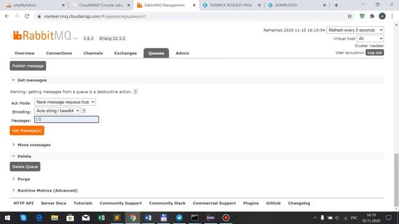399x224 pixels.
Task: Open the Community Support link
Action: click(x=120, y=203)
